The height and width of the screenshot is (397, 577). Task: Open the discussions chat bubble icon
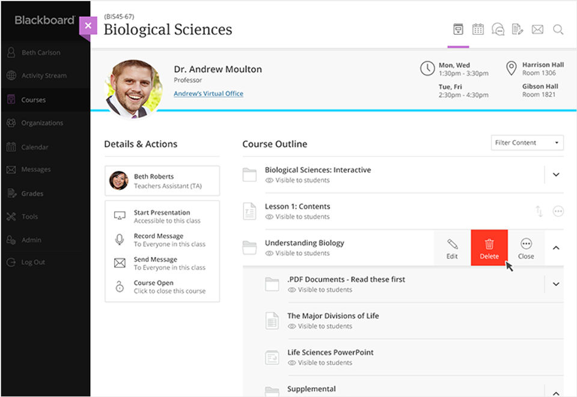point(498,29)
